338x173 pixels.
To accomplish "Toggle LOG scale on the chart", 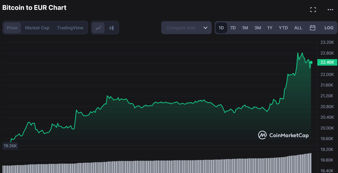I will [x=329, y=28].
